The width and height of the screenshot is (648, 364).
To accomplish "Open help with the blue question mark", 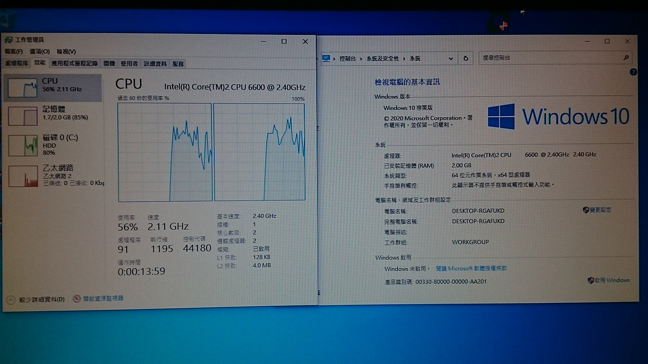I will (x=633, y=72).
